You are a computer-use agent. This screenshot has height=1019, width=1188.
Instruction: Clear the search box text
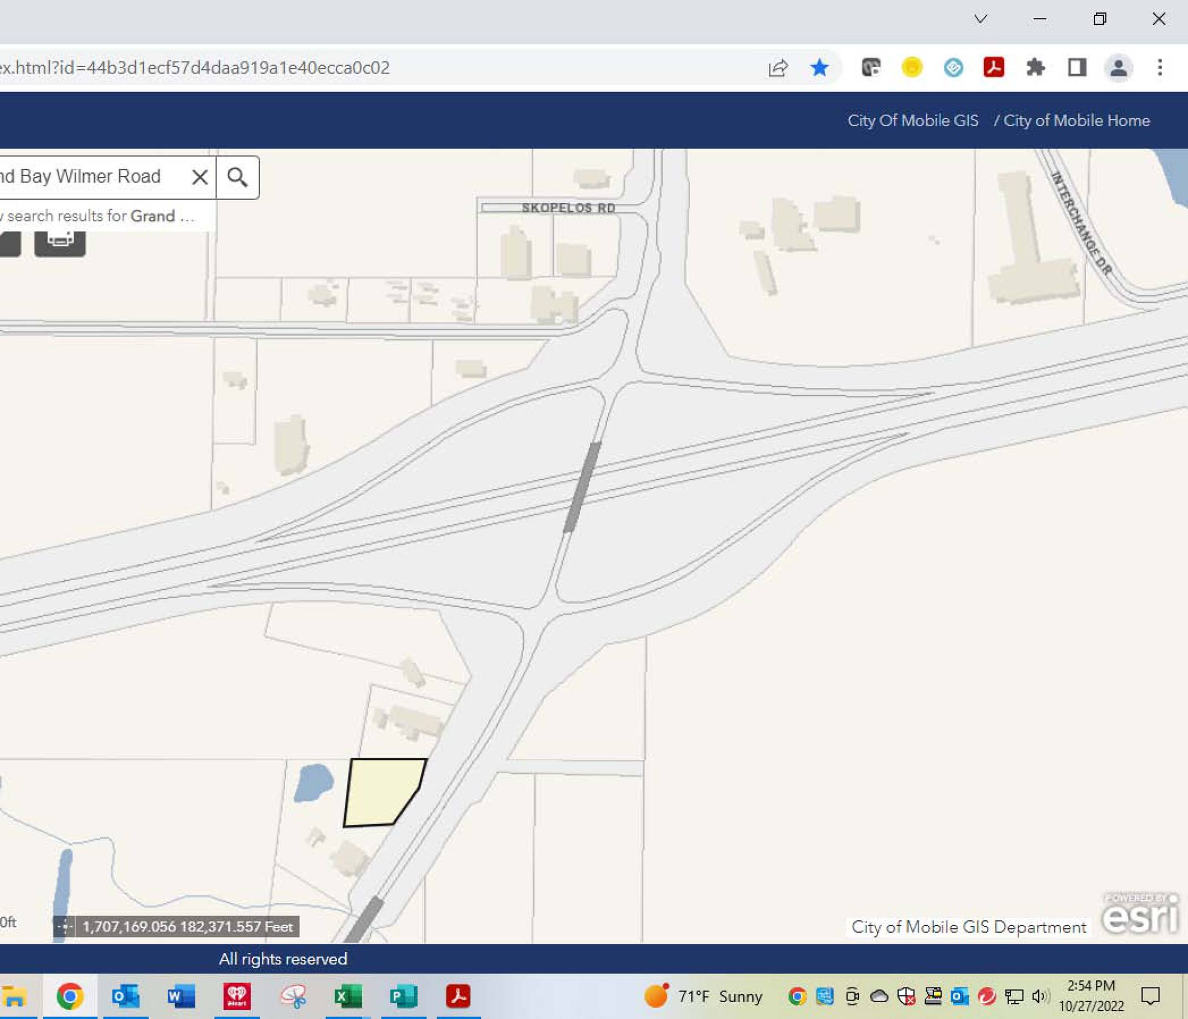(x=200, y=177)
